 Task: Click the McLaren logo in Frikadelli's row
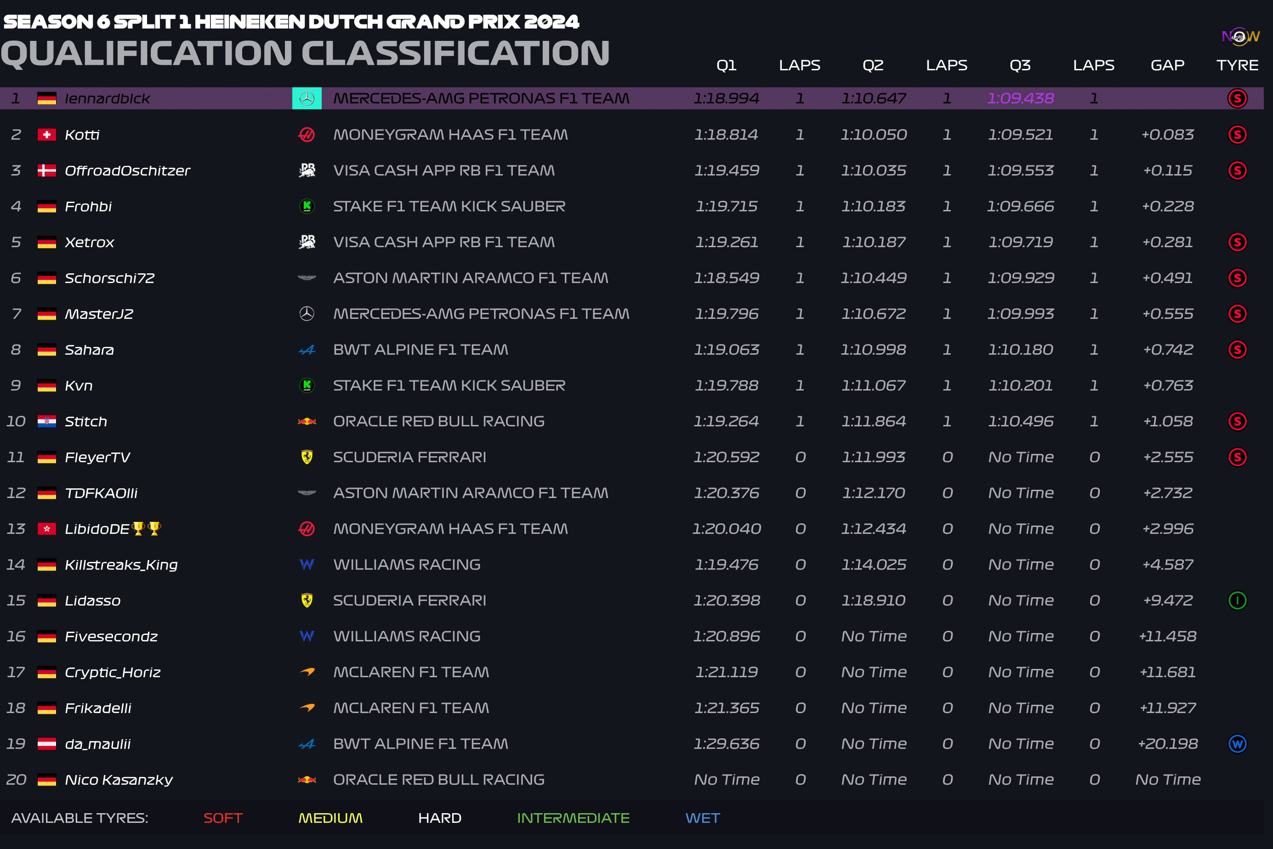click(x=307, y=707)
